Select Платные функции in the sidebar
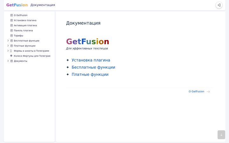Screen dimensions: 229x143 (24, 46)
